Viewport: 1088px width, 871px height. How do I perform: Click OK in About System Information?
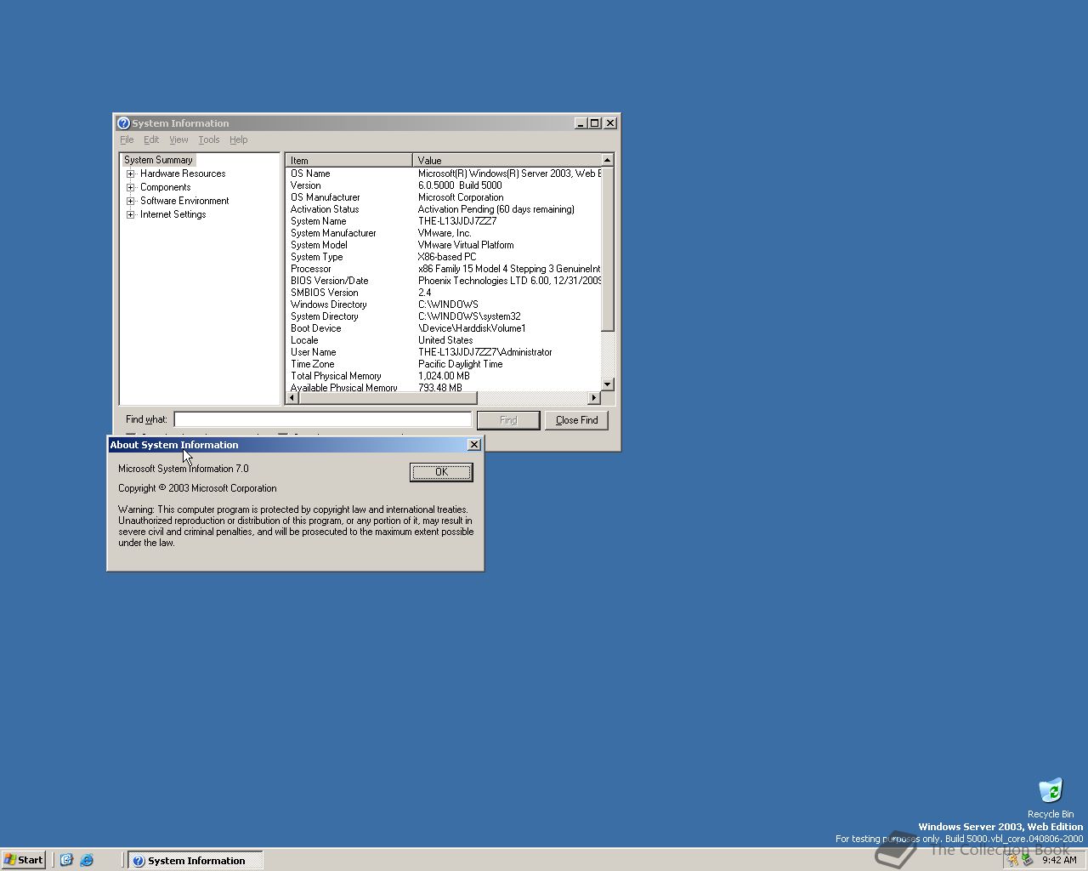pyautogui.click(x=441, y=472)
